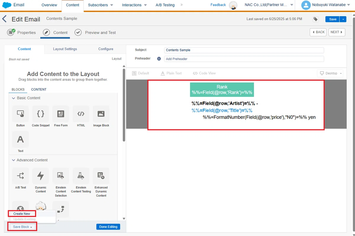Viewport: 355px width, 236px height.
Task: Switch to Code View
Action: [204, 73]
